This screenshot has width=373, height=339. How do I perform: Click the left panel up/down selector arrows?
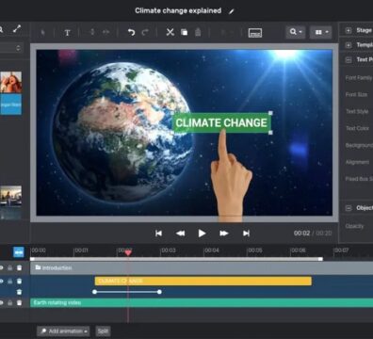tap(18, 48)
